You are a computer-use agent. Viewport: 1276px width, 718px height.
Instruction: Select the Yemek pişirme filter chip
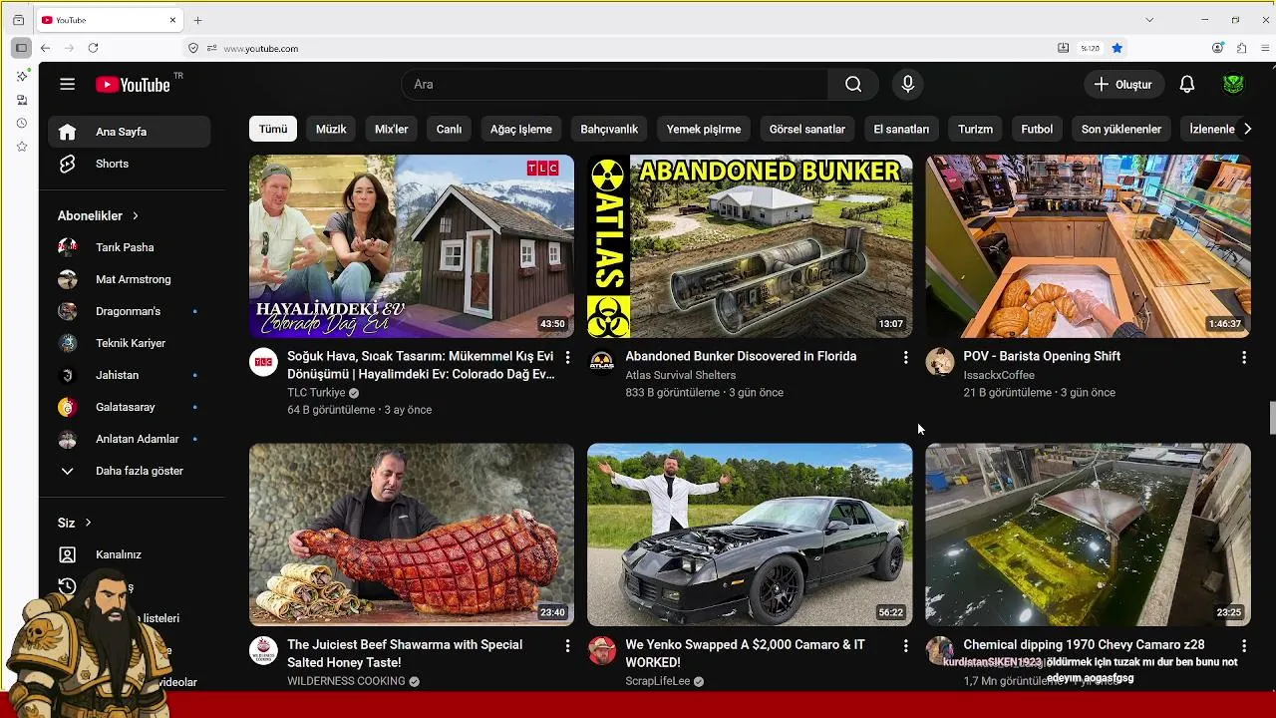coord(704,129)
